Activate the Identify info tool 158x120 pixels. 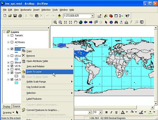pyautogui.click(x=111, y=22)
